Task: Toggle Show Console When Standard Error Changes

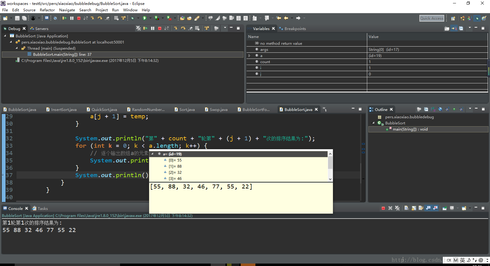Action: 435,208
